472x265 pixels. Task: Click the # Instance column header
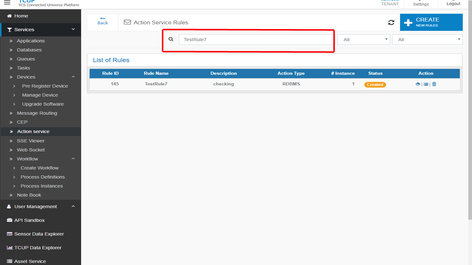(x=343, y=73)
